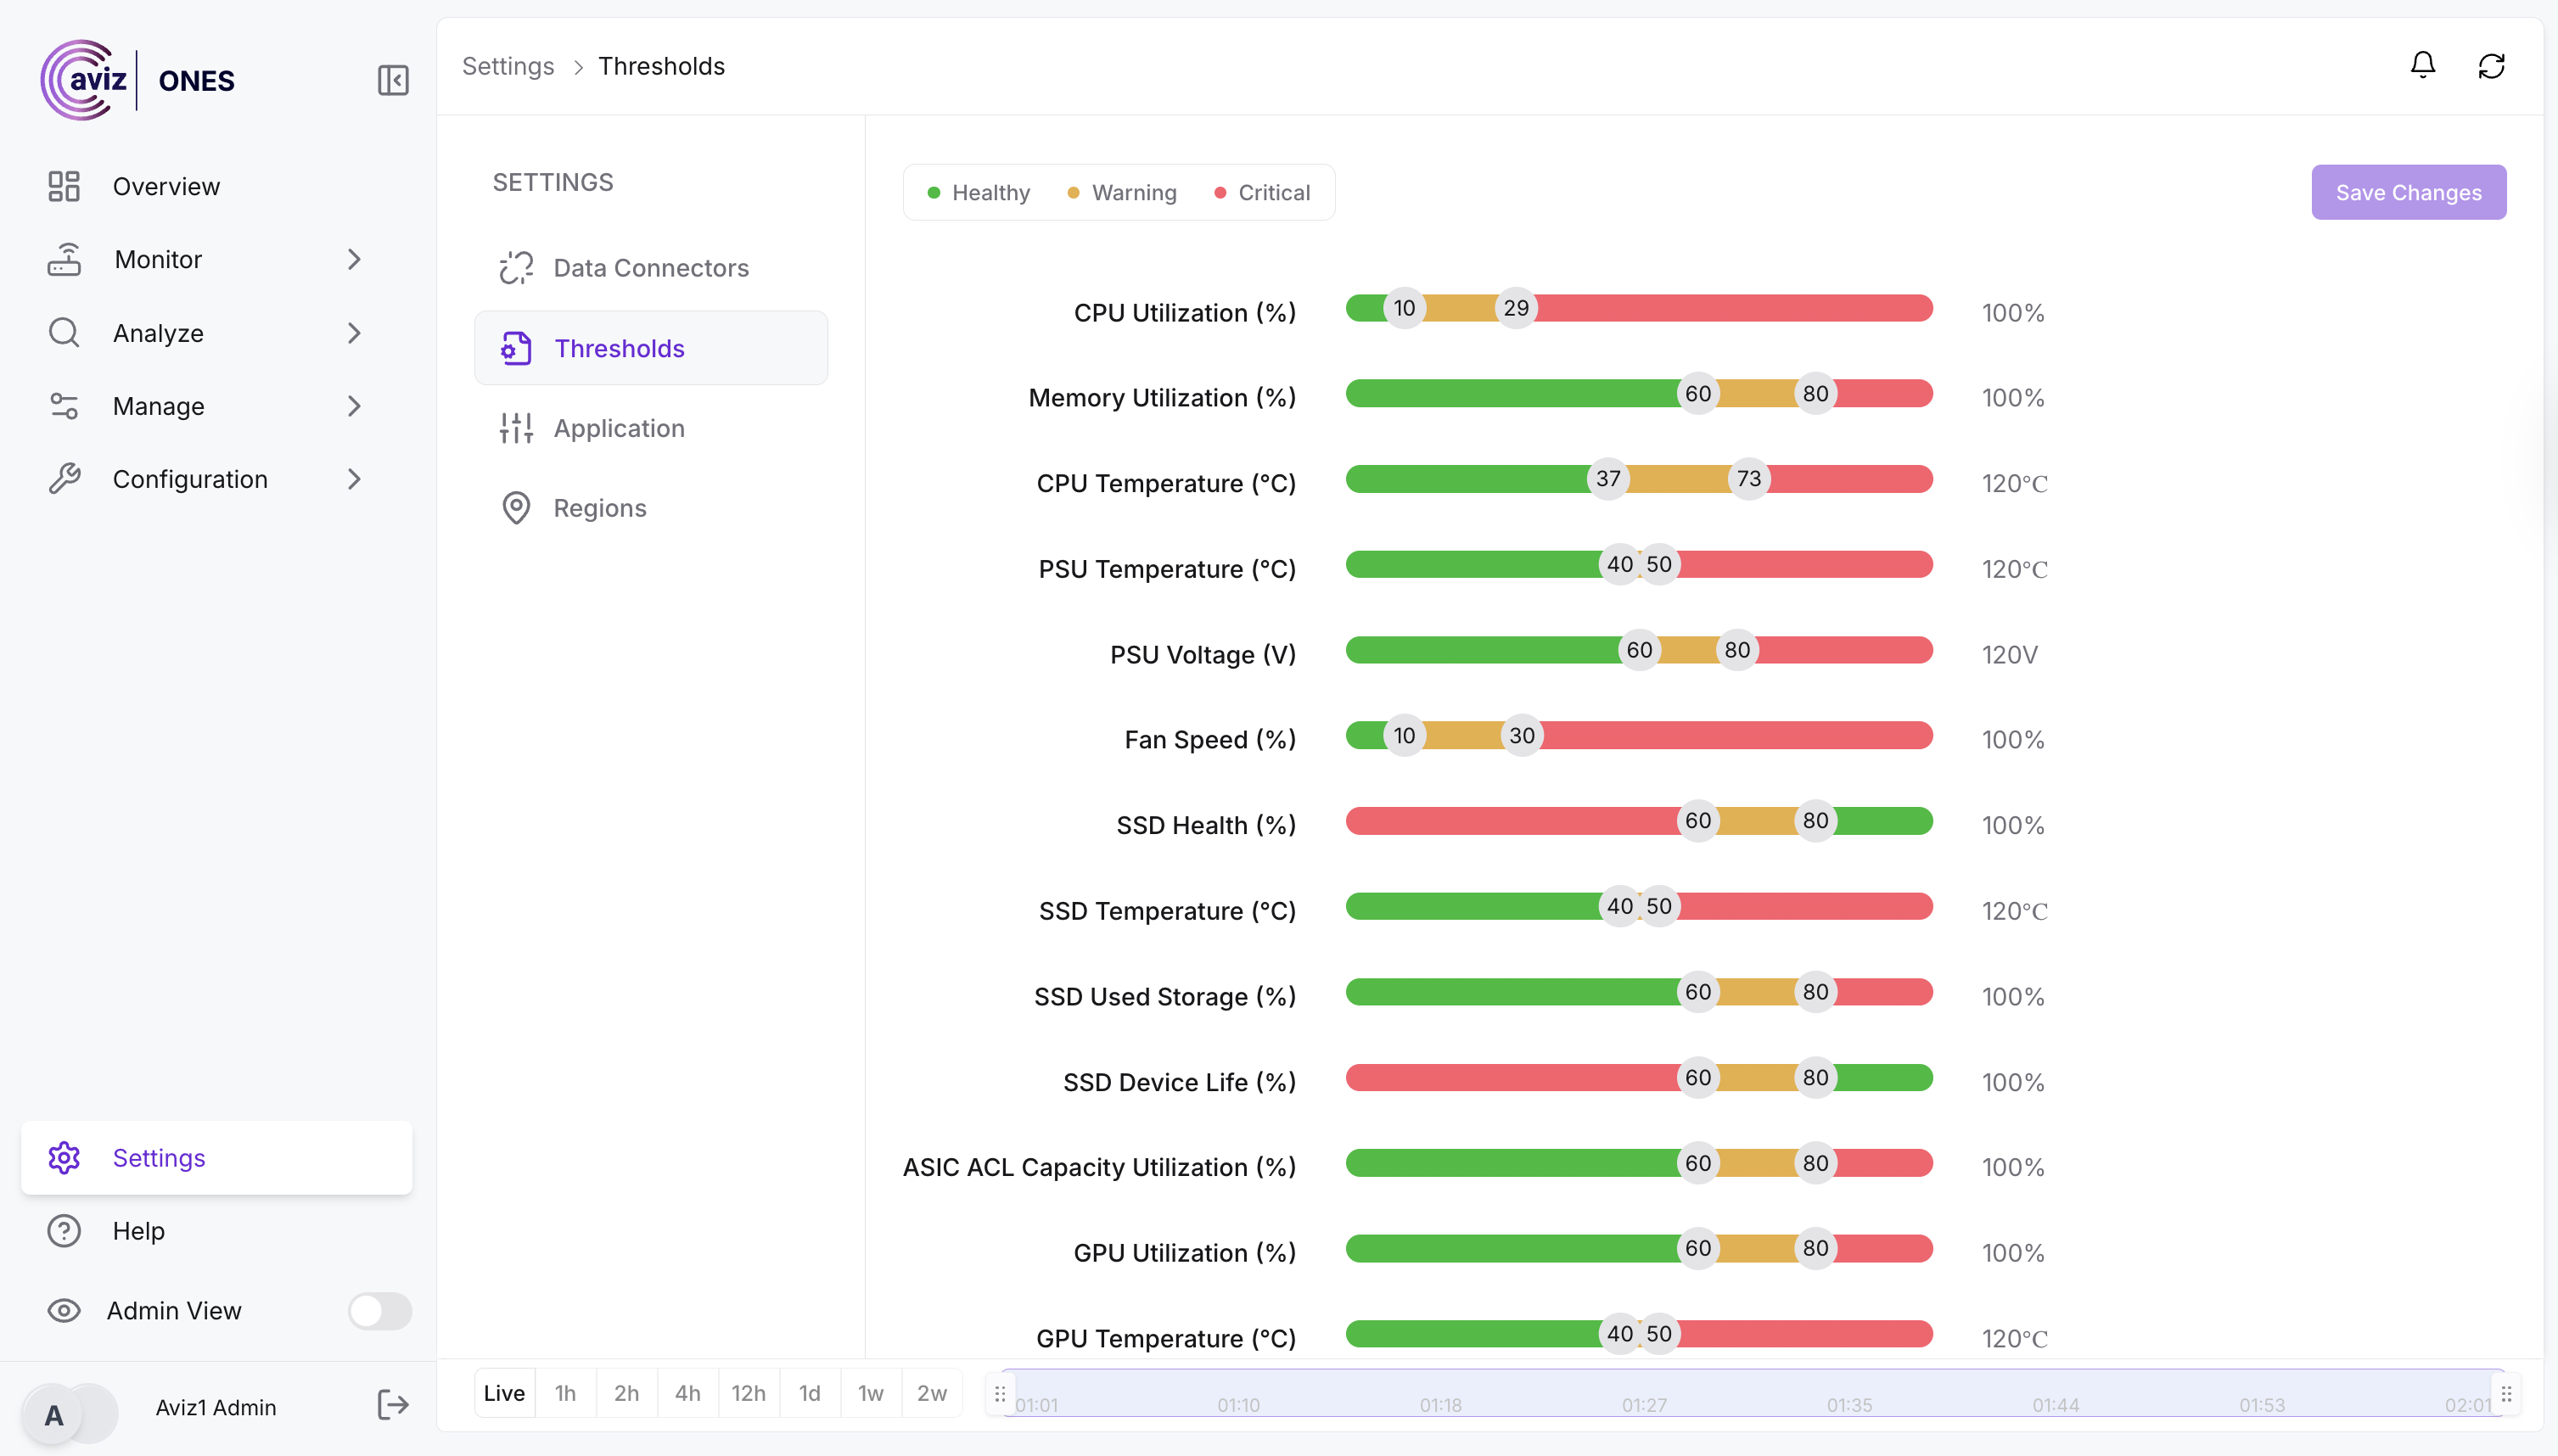Click the Data Connectors link icon

pos(516,268)
